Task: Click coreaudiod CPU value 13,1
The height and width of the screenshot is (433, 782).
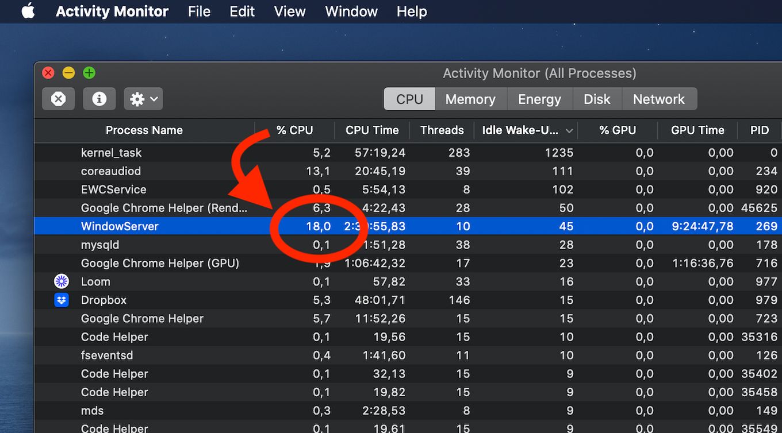Action: 319,171
